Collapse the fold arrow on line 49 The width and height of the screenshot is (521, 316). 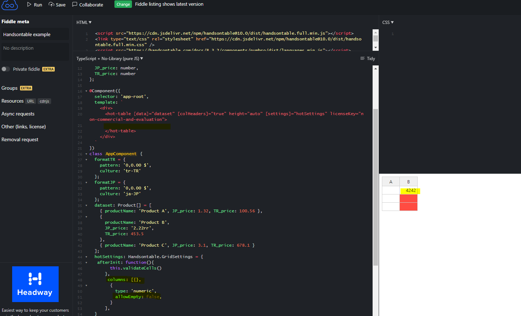coord(86,286)
